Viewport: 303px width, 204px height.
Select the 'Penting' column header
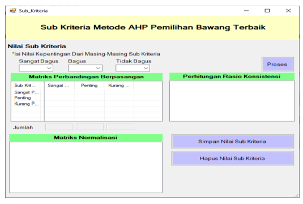(89, 86)
